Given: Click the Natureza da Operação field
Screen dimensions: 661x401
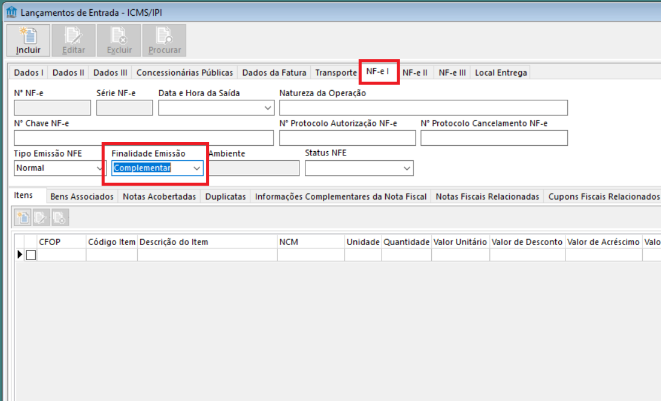Looking at the screenshot, I should coord(423,108).
